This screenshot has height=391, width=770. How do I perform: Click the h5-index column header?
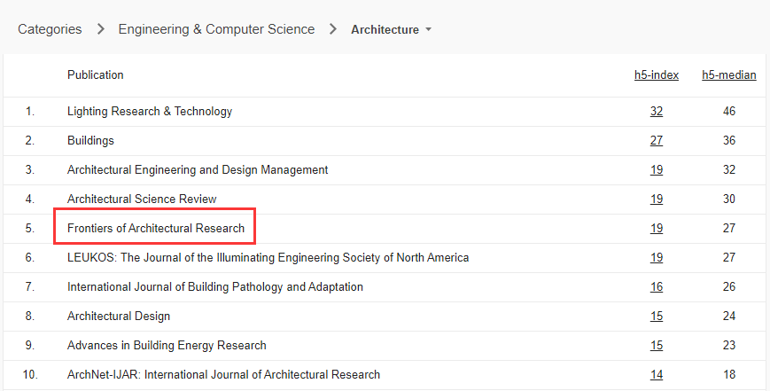(657, 75)
